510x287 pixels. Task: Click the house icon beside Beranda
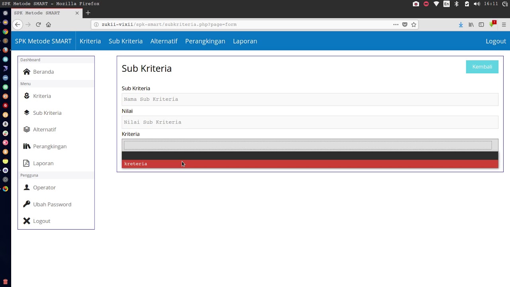(x=27, y=72)
